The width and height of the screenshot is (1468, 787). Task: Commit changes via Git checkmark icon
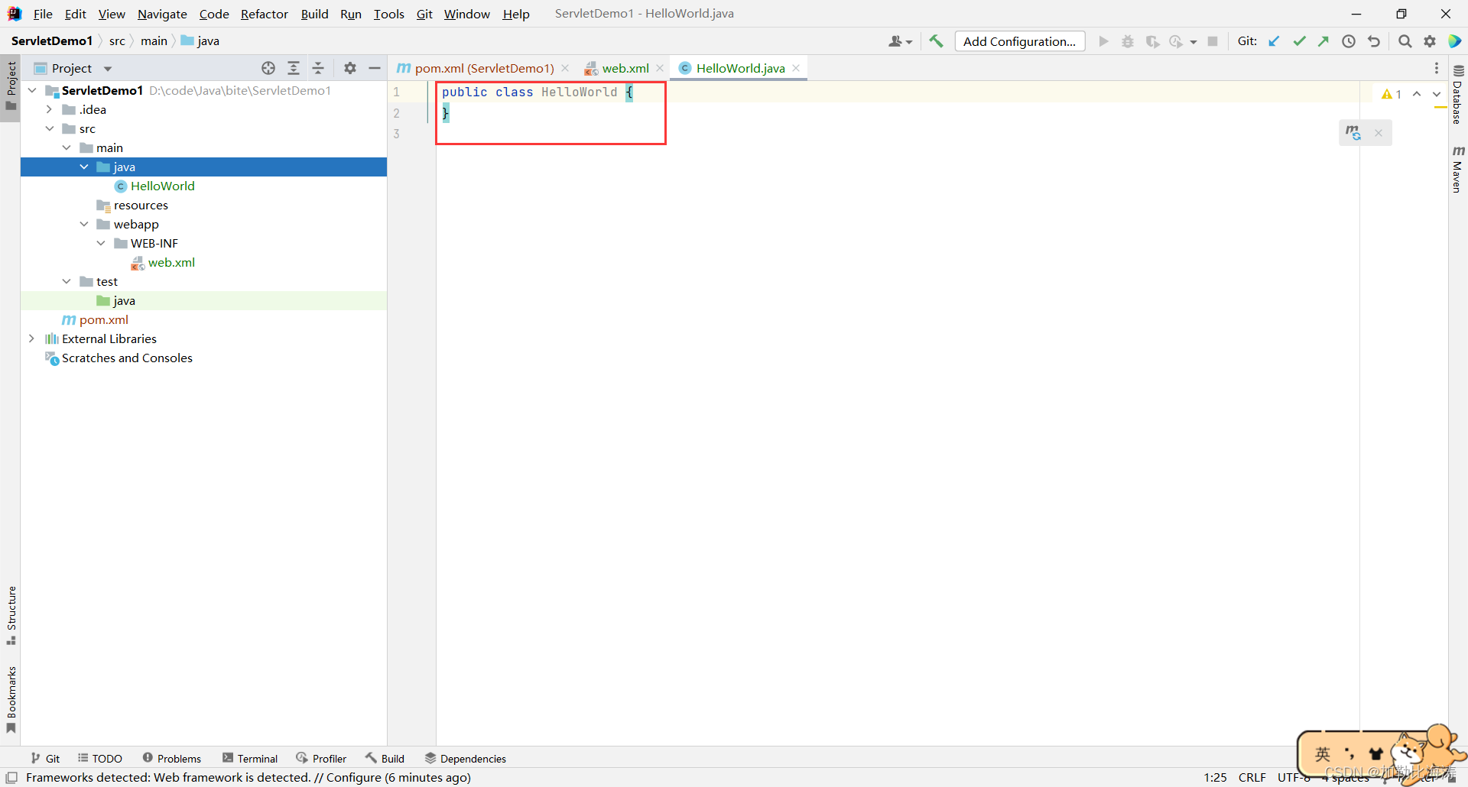1300,41
